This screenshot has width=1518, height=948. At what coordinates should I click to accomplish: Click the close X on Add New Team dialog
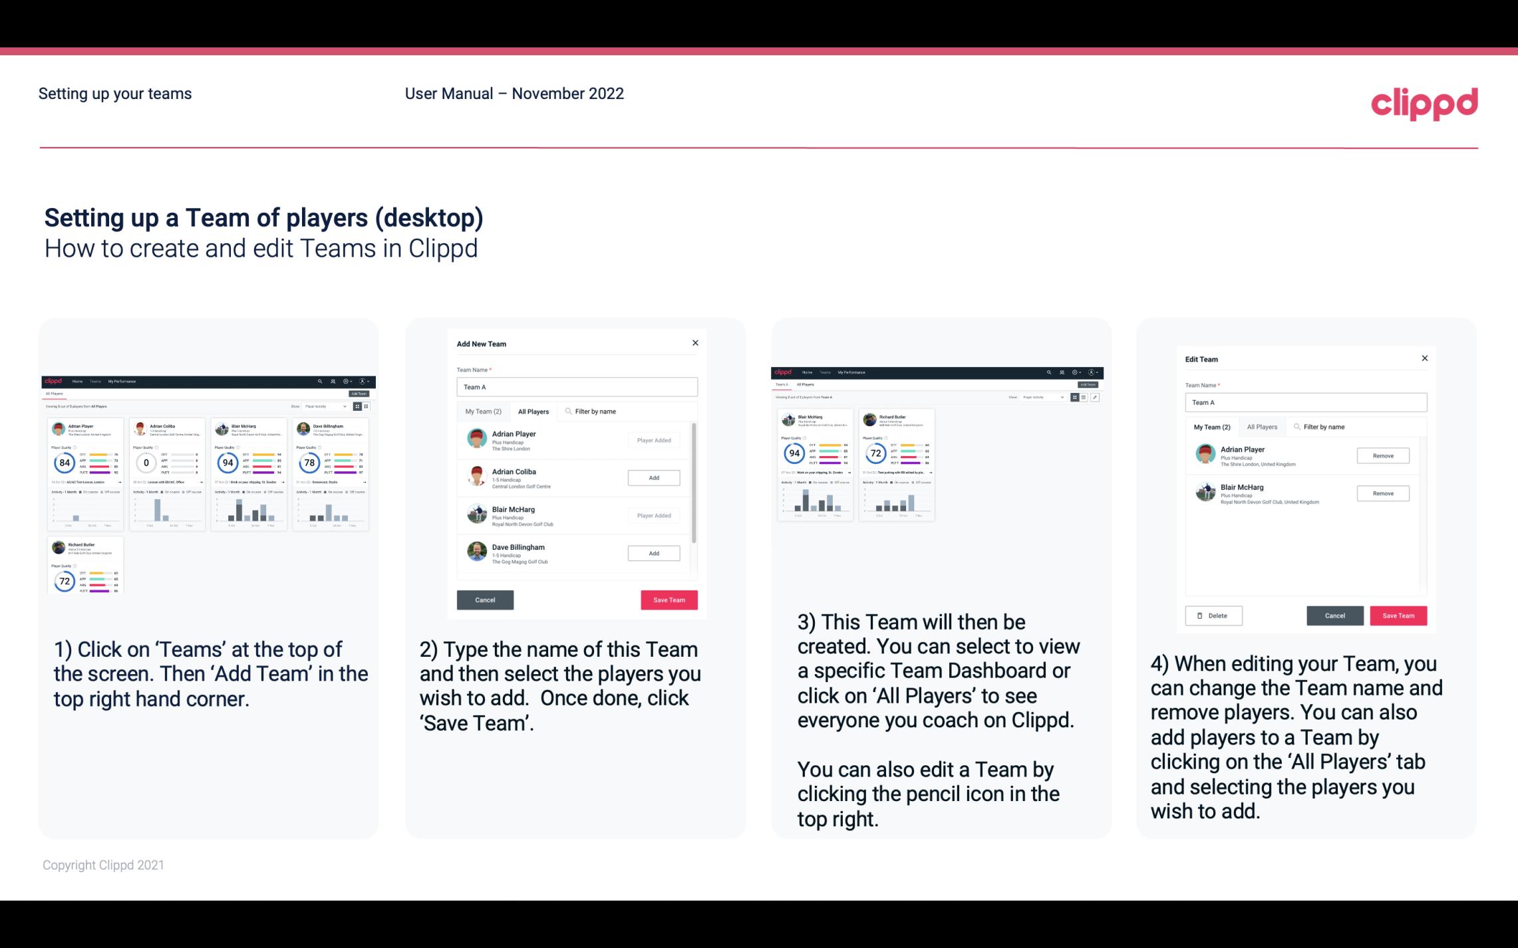695,343
